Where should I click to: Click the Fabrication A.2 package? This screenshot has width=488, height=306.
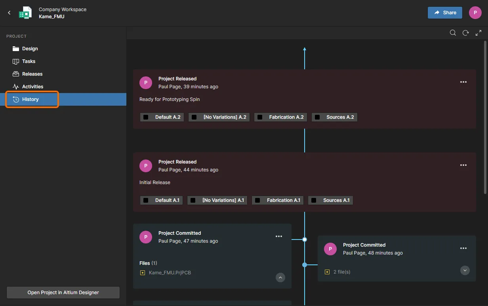click(x=280, y=117)
